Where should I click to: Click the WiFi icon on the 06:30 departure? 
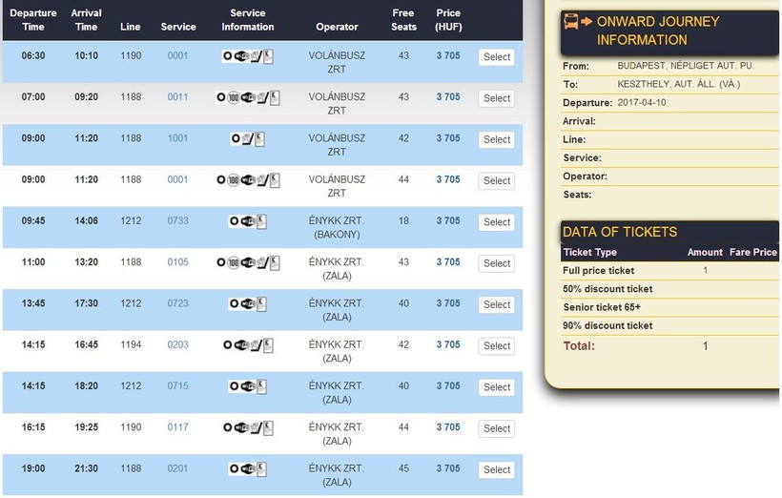point(242,57)
